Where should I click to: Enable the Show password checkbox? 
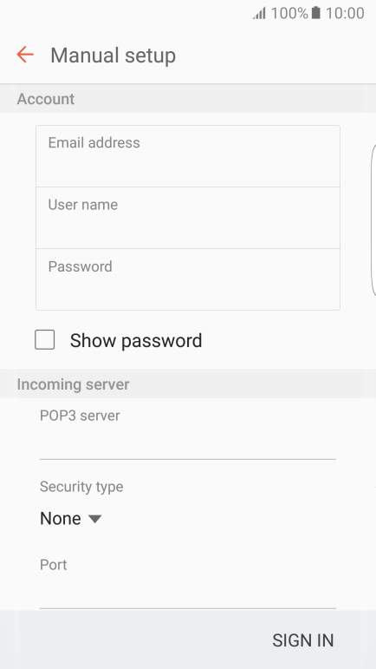coord(45,339)
